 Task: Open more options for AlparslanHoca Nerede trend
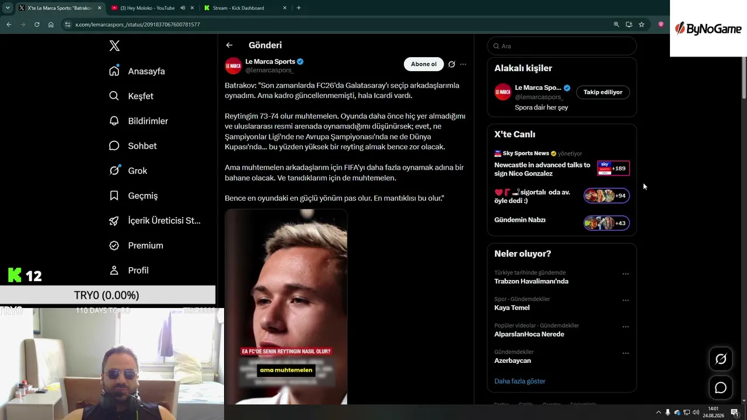(x=626, y=327)
